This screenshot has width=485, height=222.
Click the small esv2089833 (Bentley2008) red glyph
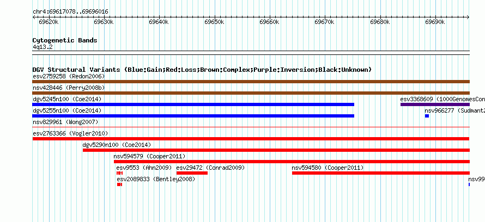[119, 184]
